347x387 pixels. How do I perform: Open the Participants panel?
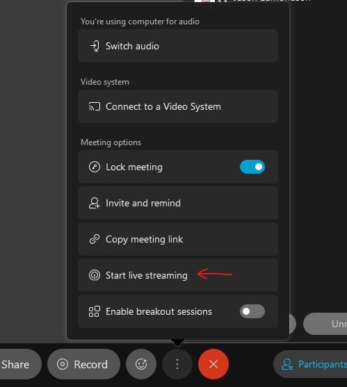[310, 364]
